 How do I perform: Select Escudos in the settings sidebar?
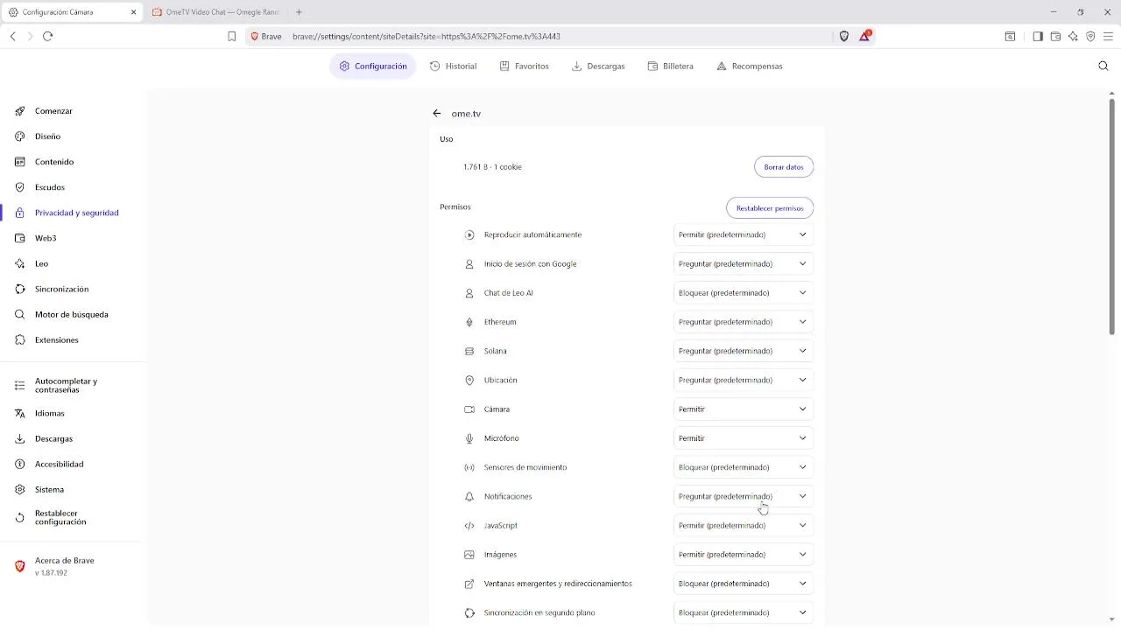[x=50, y=187]
